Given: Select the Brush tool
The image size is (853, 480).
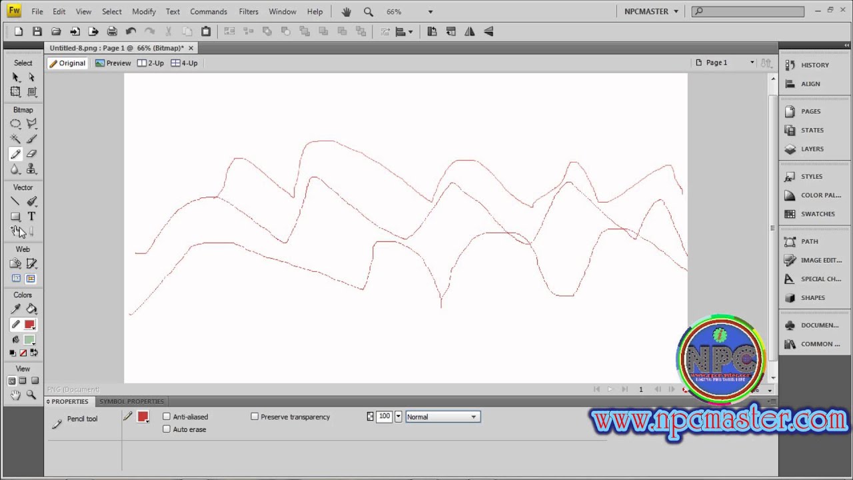Looking at the screenshot, I should pos(31,139).
